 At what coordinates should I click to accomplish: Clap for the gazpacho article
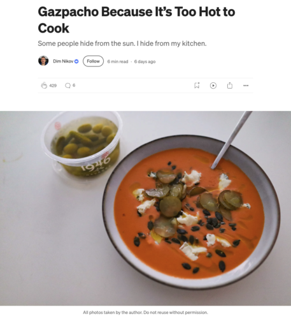coord(44,86)
